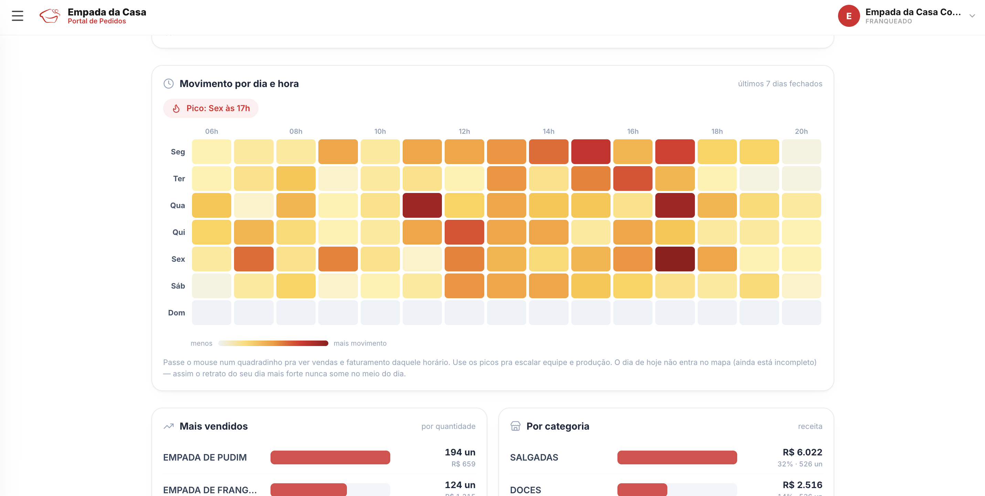
Task: Select the Qui 12h red heatmap cell
Action: (464, 232)
